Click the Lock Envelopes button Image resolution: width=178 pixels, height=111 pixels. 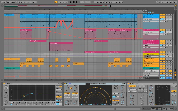[x=153, y=12]
